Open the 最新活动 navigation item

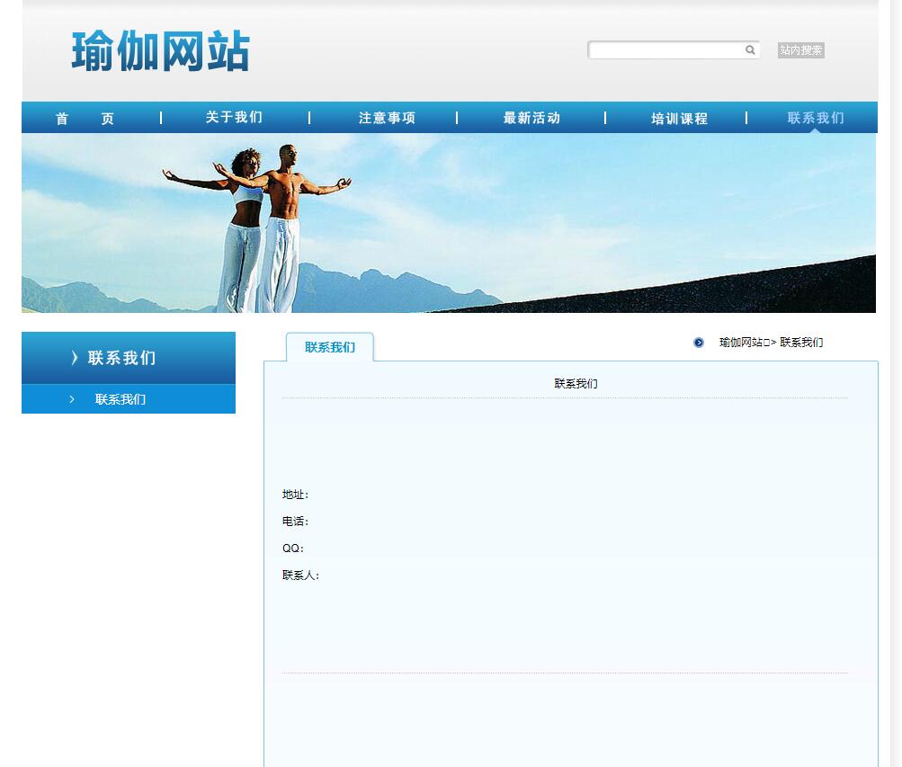tap(531, 118)
